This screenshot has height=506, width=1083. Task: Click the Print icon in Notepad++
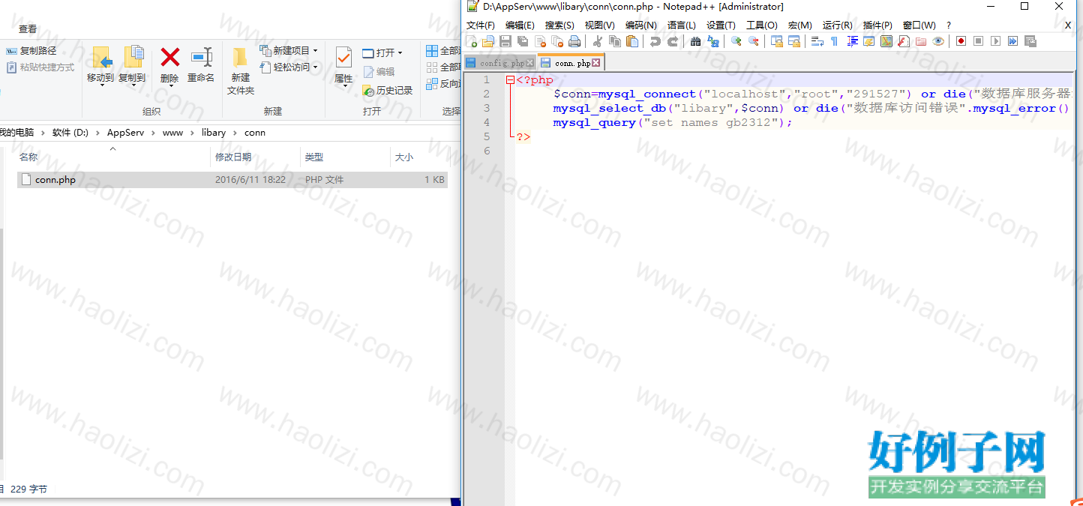click(x=574, y=41)
